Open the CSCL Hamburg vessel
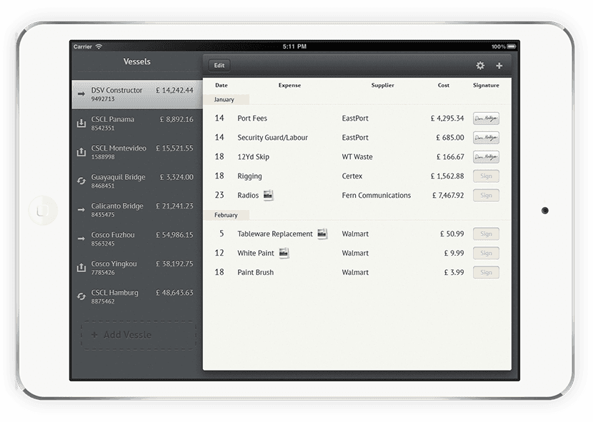 tap(136, 297)
